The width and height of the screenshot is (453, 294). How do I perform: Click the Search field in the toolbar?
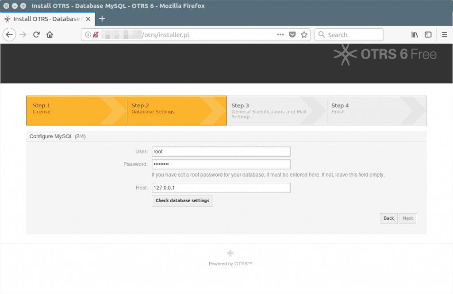(x=349, y=34)
